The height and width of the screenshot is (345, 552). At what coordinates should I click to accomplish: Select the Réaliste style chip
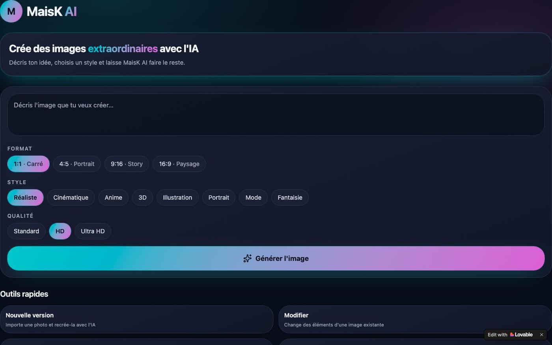coord(25,198)
